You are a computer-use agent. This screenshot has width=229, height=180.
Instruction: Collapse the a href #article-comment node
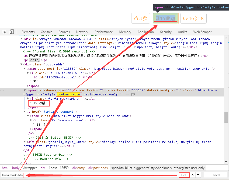pyautogui.click(x=25, y=112)
